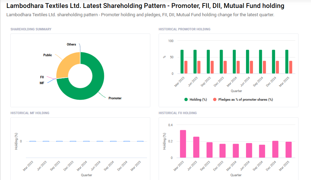Click the Jun 2023 pink FII holding bar
Image resolution: width=311 pixels, height=180 pixels.
point(196,147)
